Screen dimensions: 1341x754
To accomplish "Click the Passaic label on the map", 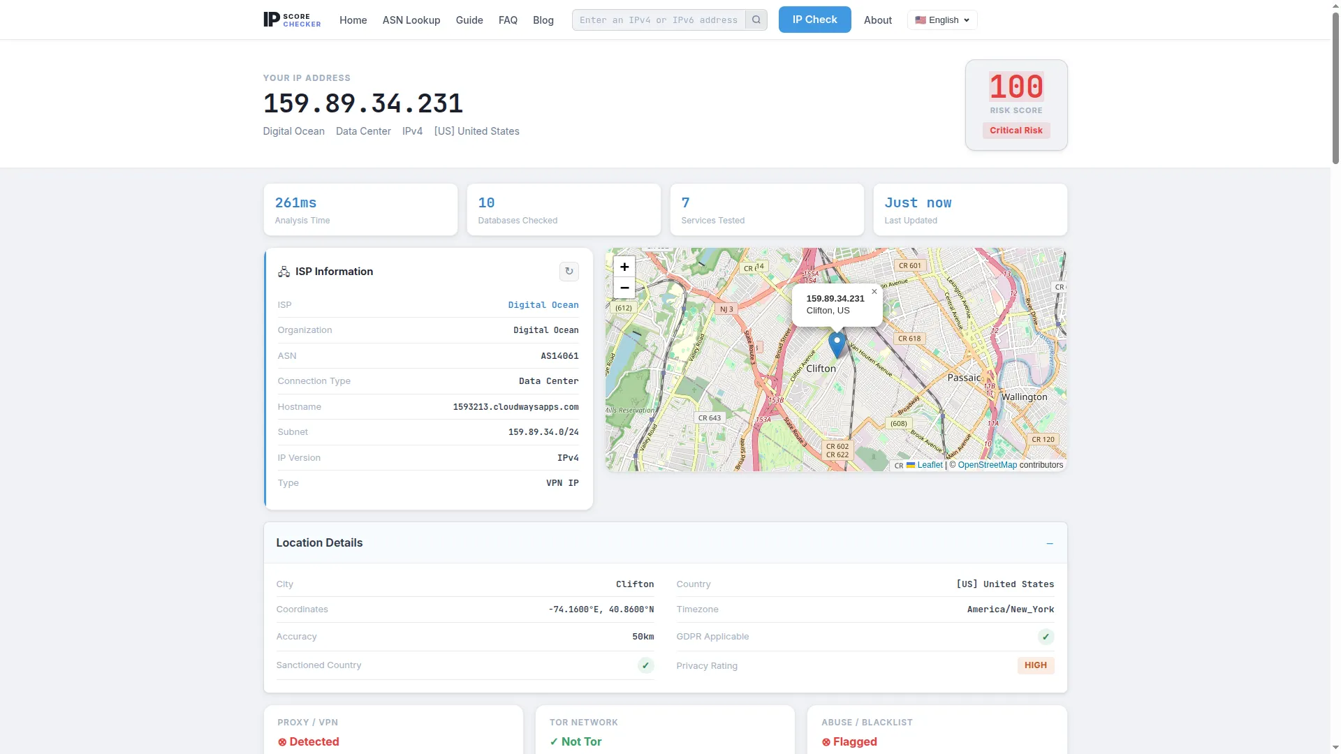I will (964, 378).
